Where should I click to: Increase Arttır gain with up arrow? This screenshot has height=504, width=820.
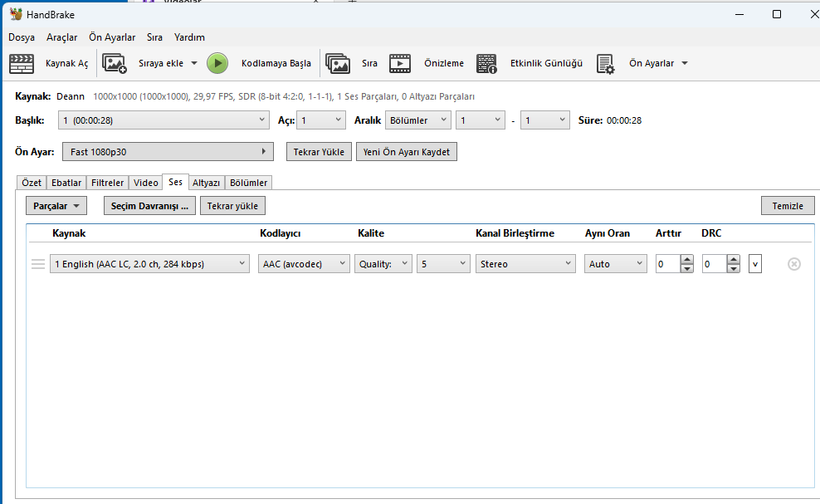click(x=687, y=260)
